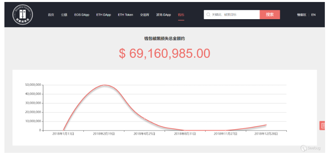
Task: Select the active 钱包 wallet tab
Action: point(181,15)
